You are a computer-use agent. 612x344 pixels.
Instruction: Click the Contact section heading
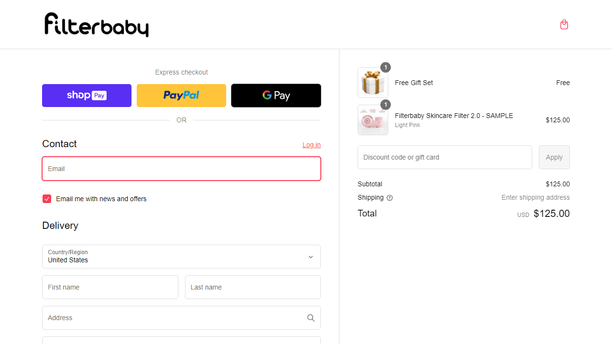(59, 144)
